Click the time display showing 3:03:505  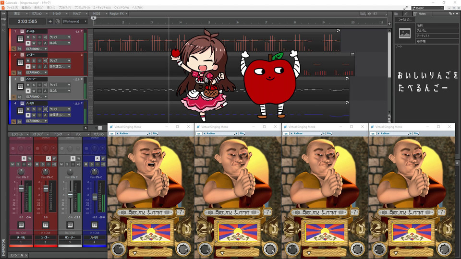27,22
